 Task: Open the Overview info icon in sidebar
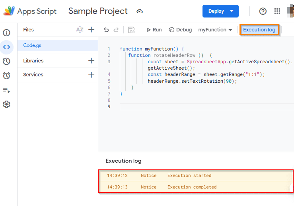(x=6, y=33)
